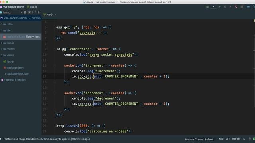Expand the routes folder

tap(2, 49)
